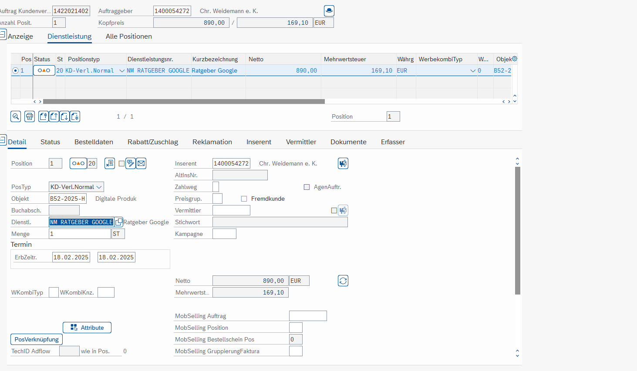637x371 pixels.
Task: Click the detail panel vertical scrollbar thumb
Action: point(518,230)
